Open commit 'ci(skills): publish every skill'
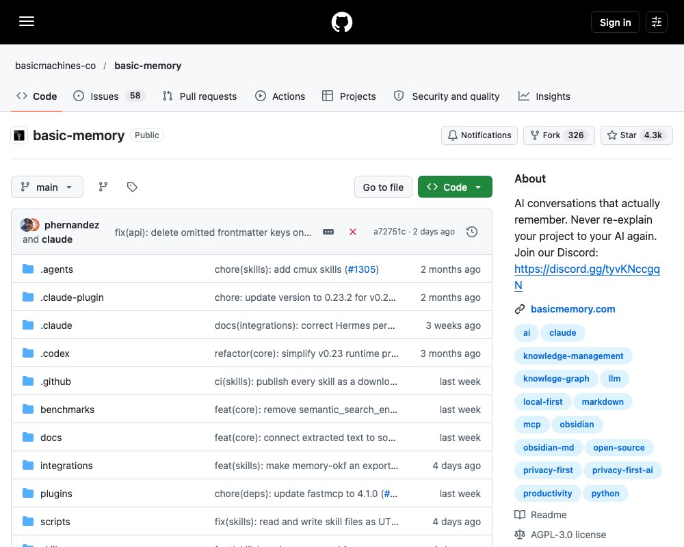The height and width of the screenshot is (547, 684). 306,382
